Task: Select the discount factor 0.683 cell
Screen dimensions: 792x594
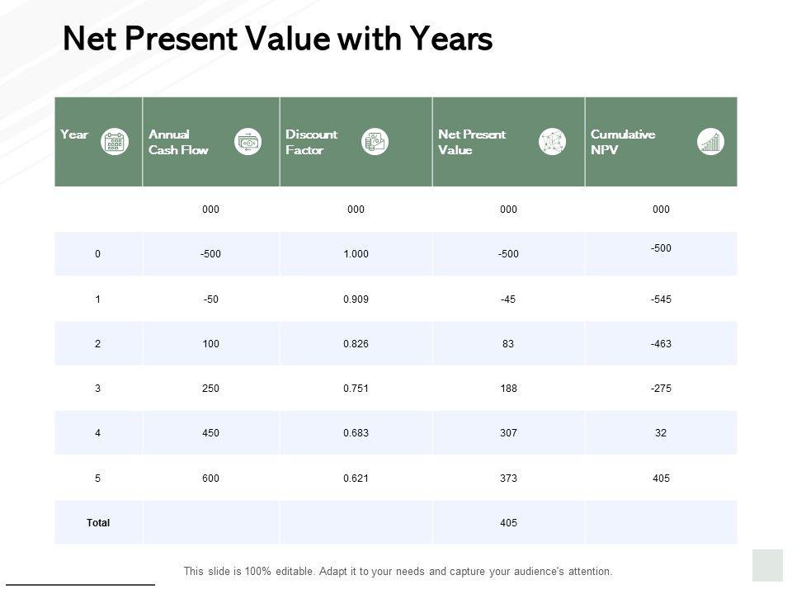Action: (x=356, y=432)
